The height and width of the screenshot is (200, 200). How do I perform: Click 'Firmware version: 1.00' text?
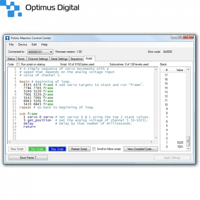click(68, 52)
